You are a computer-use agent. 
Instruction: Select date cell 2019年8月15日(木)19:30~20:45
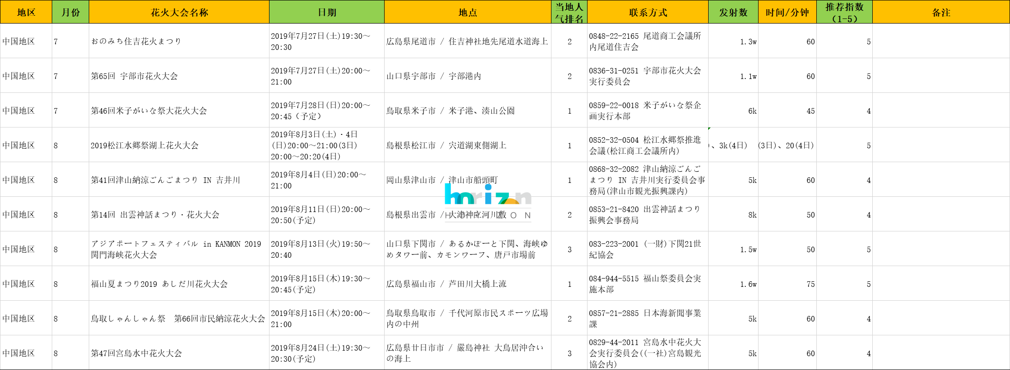(x=327, y=284)
